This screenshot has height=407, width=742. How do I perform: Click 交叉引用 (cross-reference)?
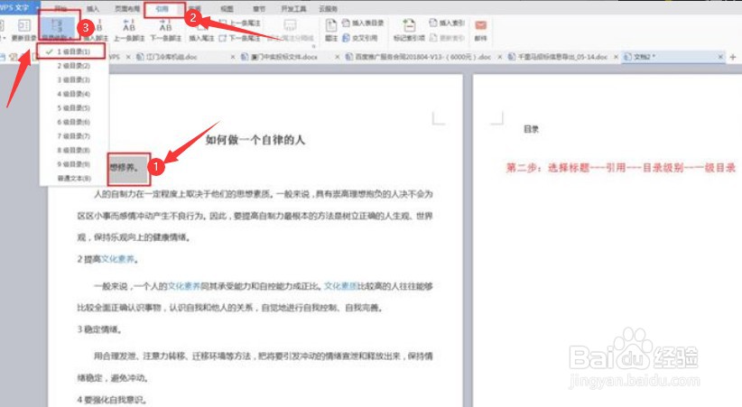tap(359, 38)
